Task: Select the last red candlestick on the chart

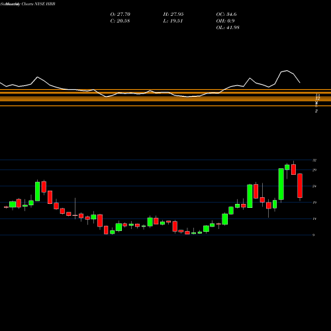Action: coord(300,185)
